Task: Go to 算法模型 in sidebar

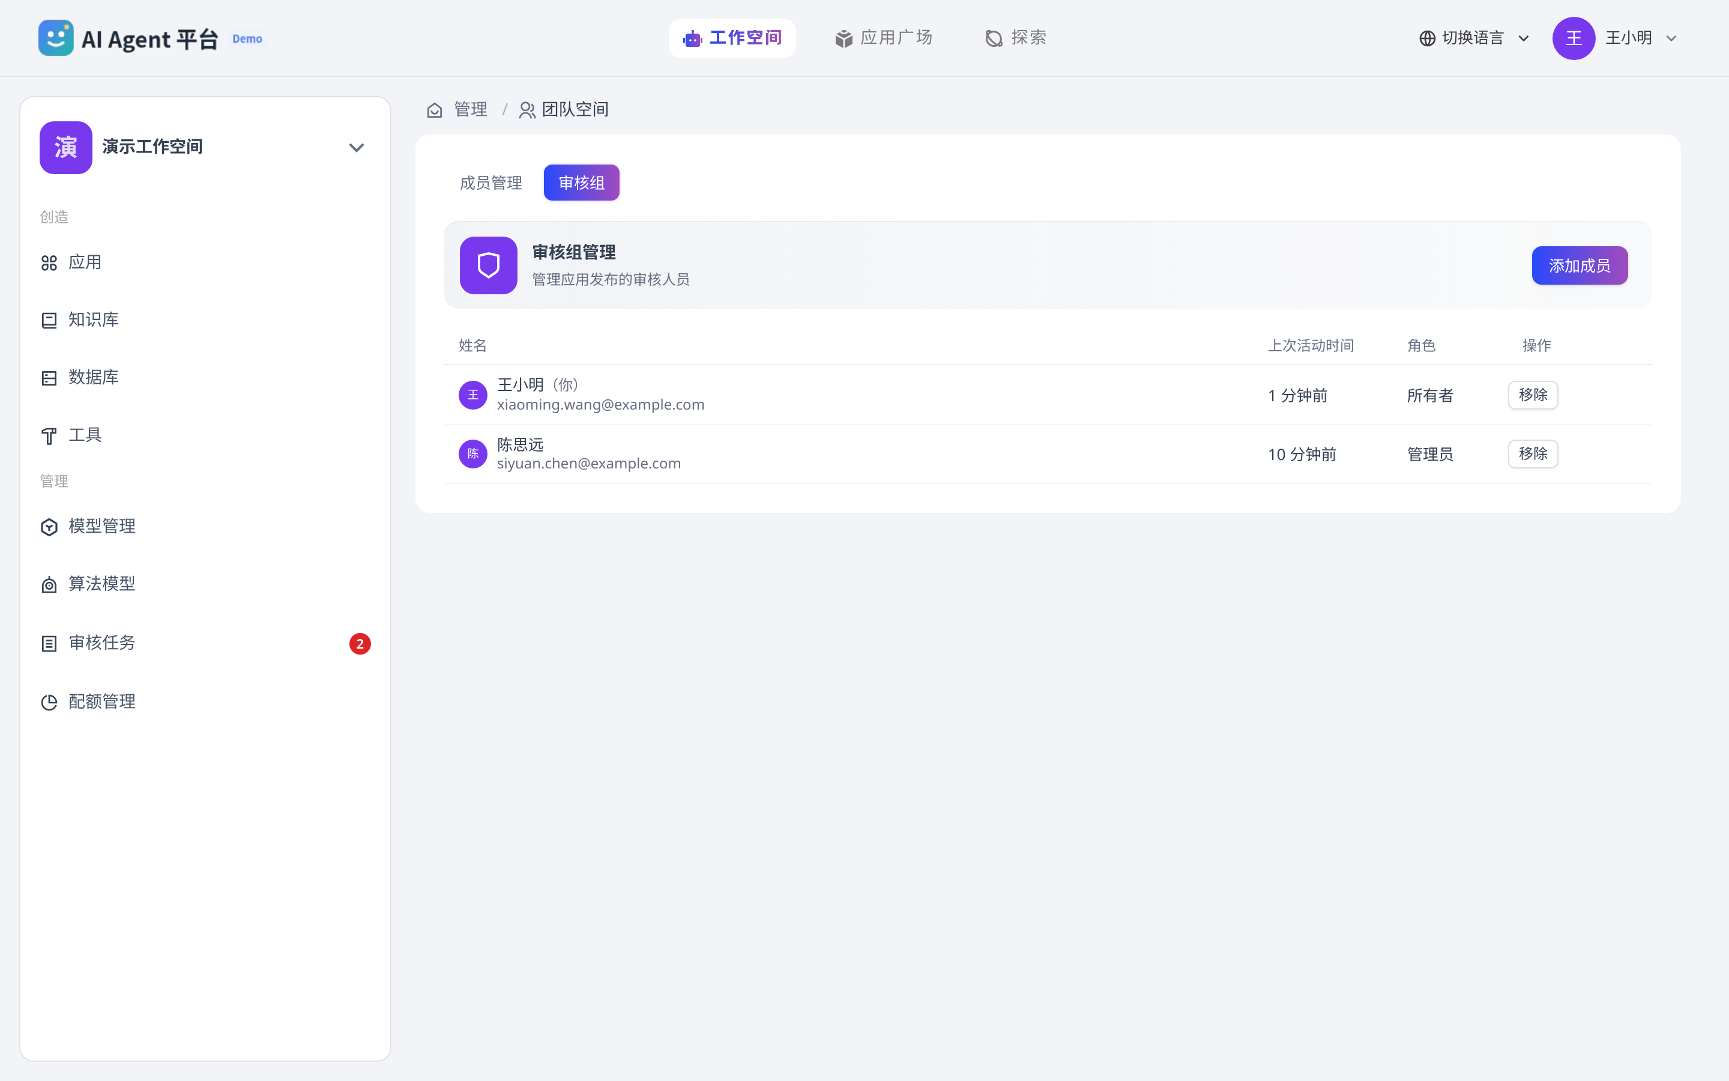Action: pos(206,585)
